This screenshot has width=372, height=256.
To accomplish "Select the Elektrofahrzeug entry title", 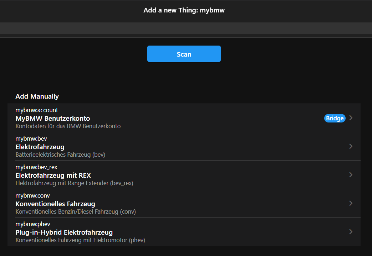I will pos(40,147).
